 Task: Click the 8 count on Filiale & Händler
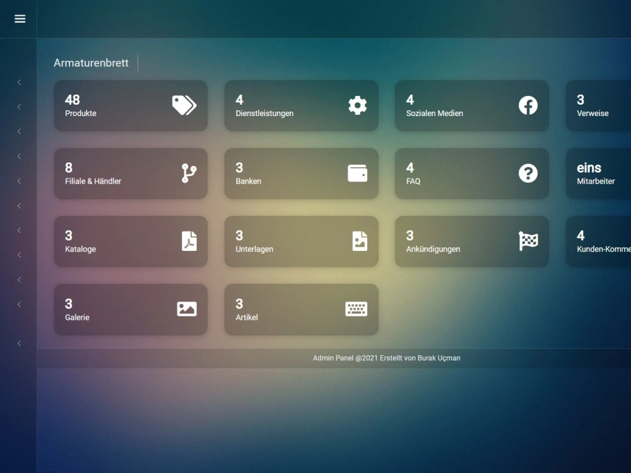(x=69, y=168)
